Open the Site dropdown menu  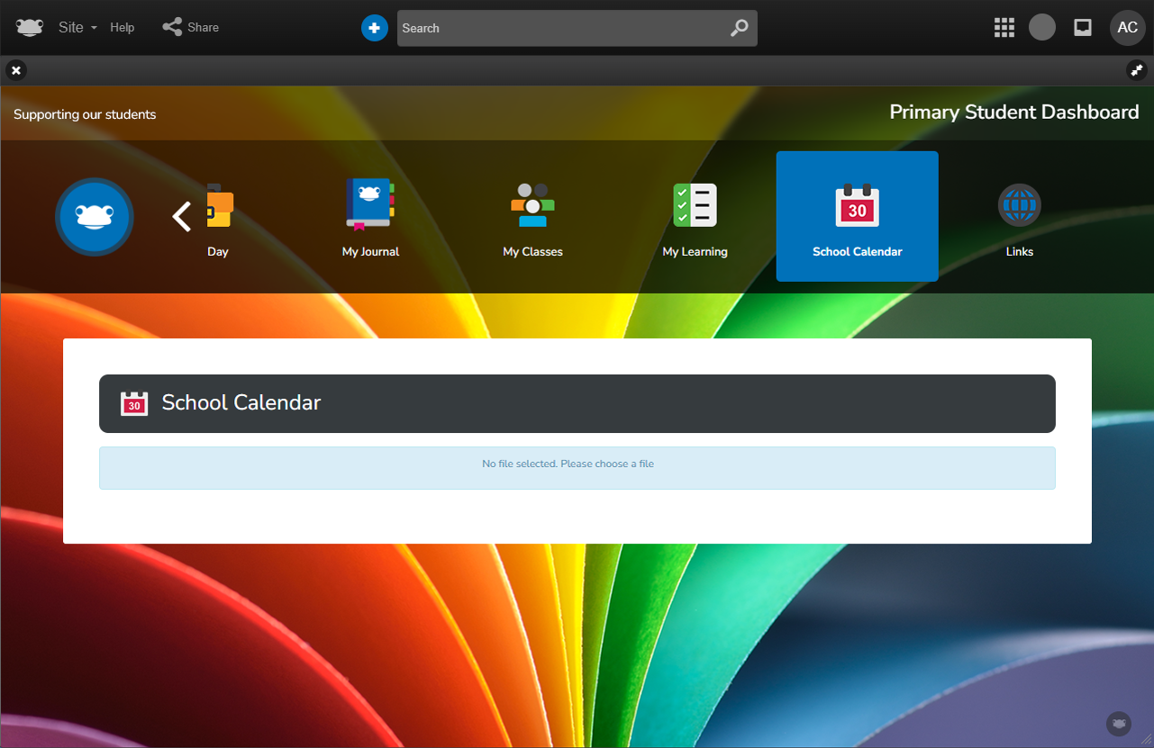[x=77, y=28]
